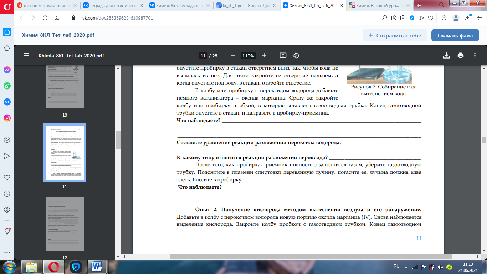Switch to 'kr_sb_1.pdf - Яндекс' tab
Screen dimensions: 487x274
coord(246,5)
